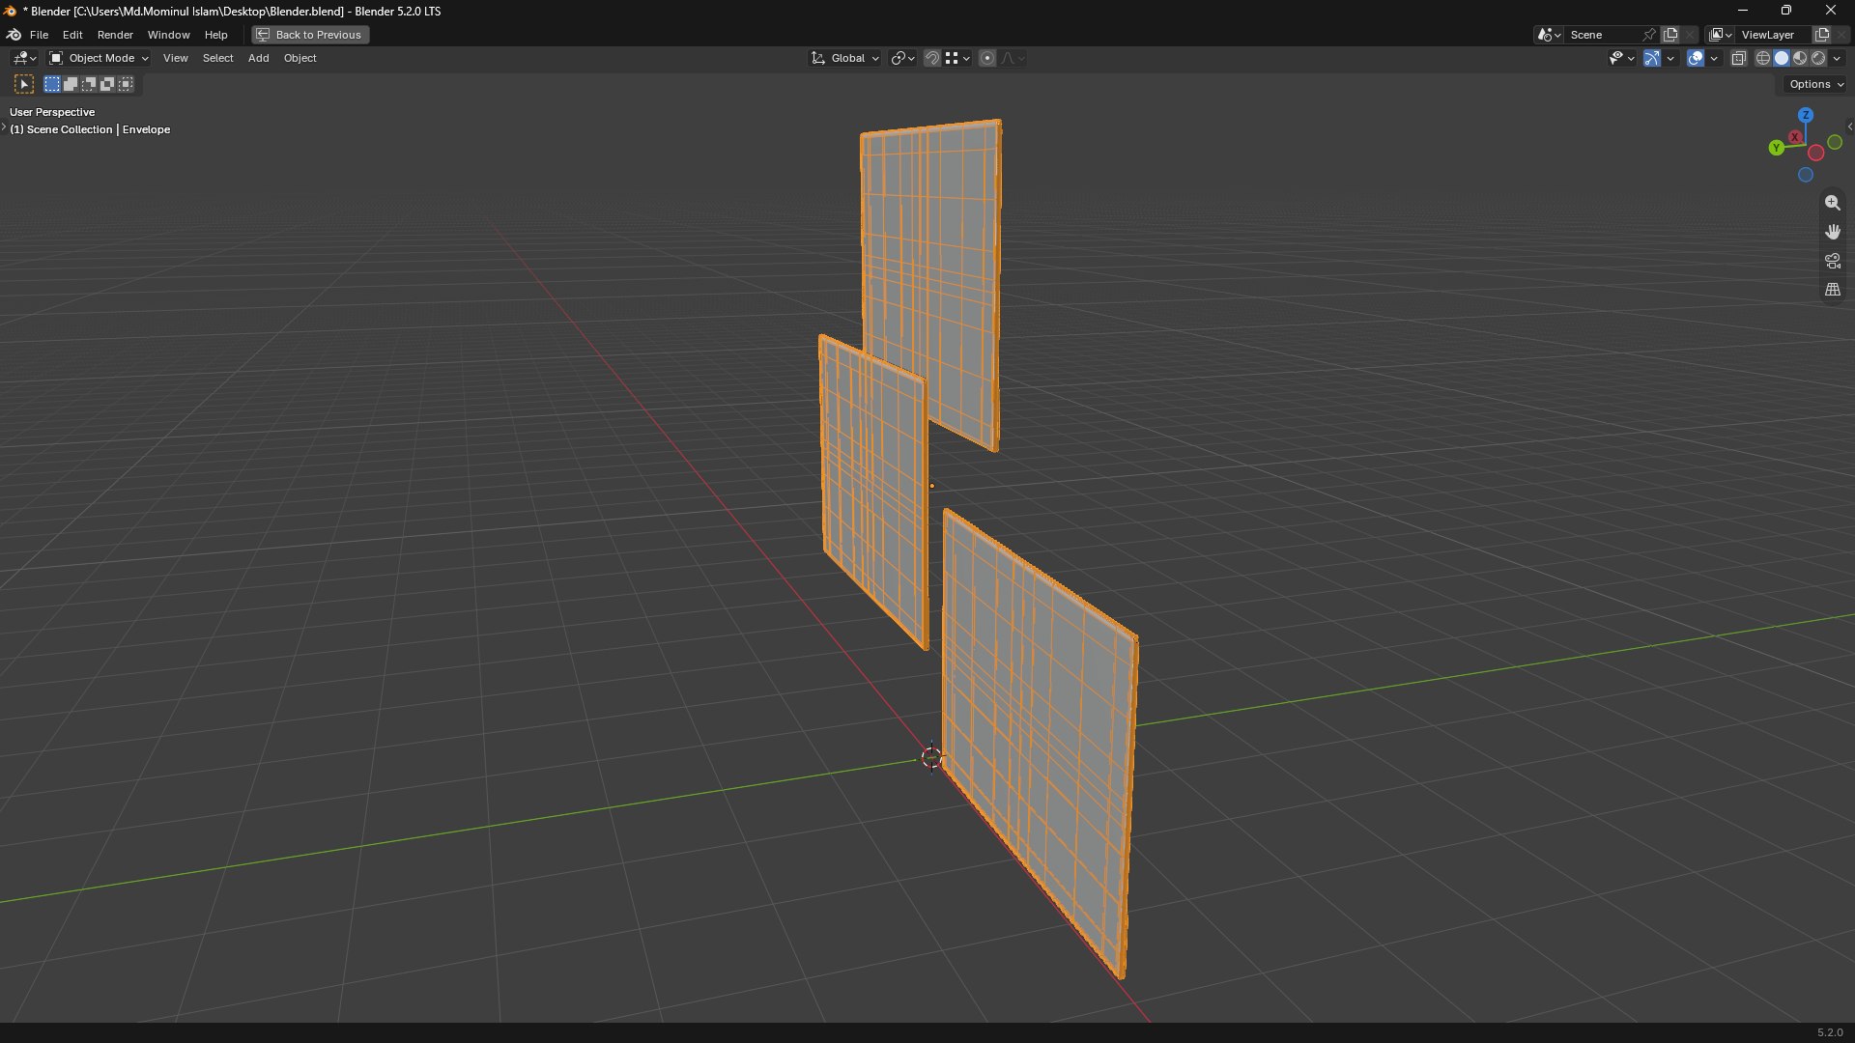Open the Render menu
The image size is (1855, 1043).
[115, 35]
